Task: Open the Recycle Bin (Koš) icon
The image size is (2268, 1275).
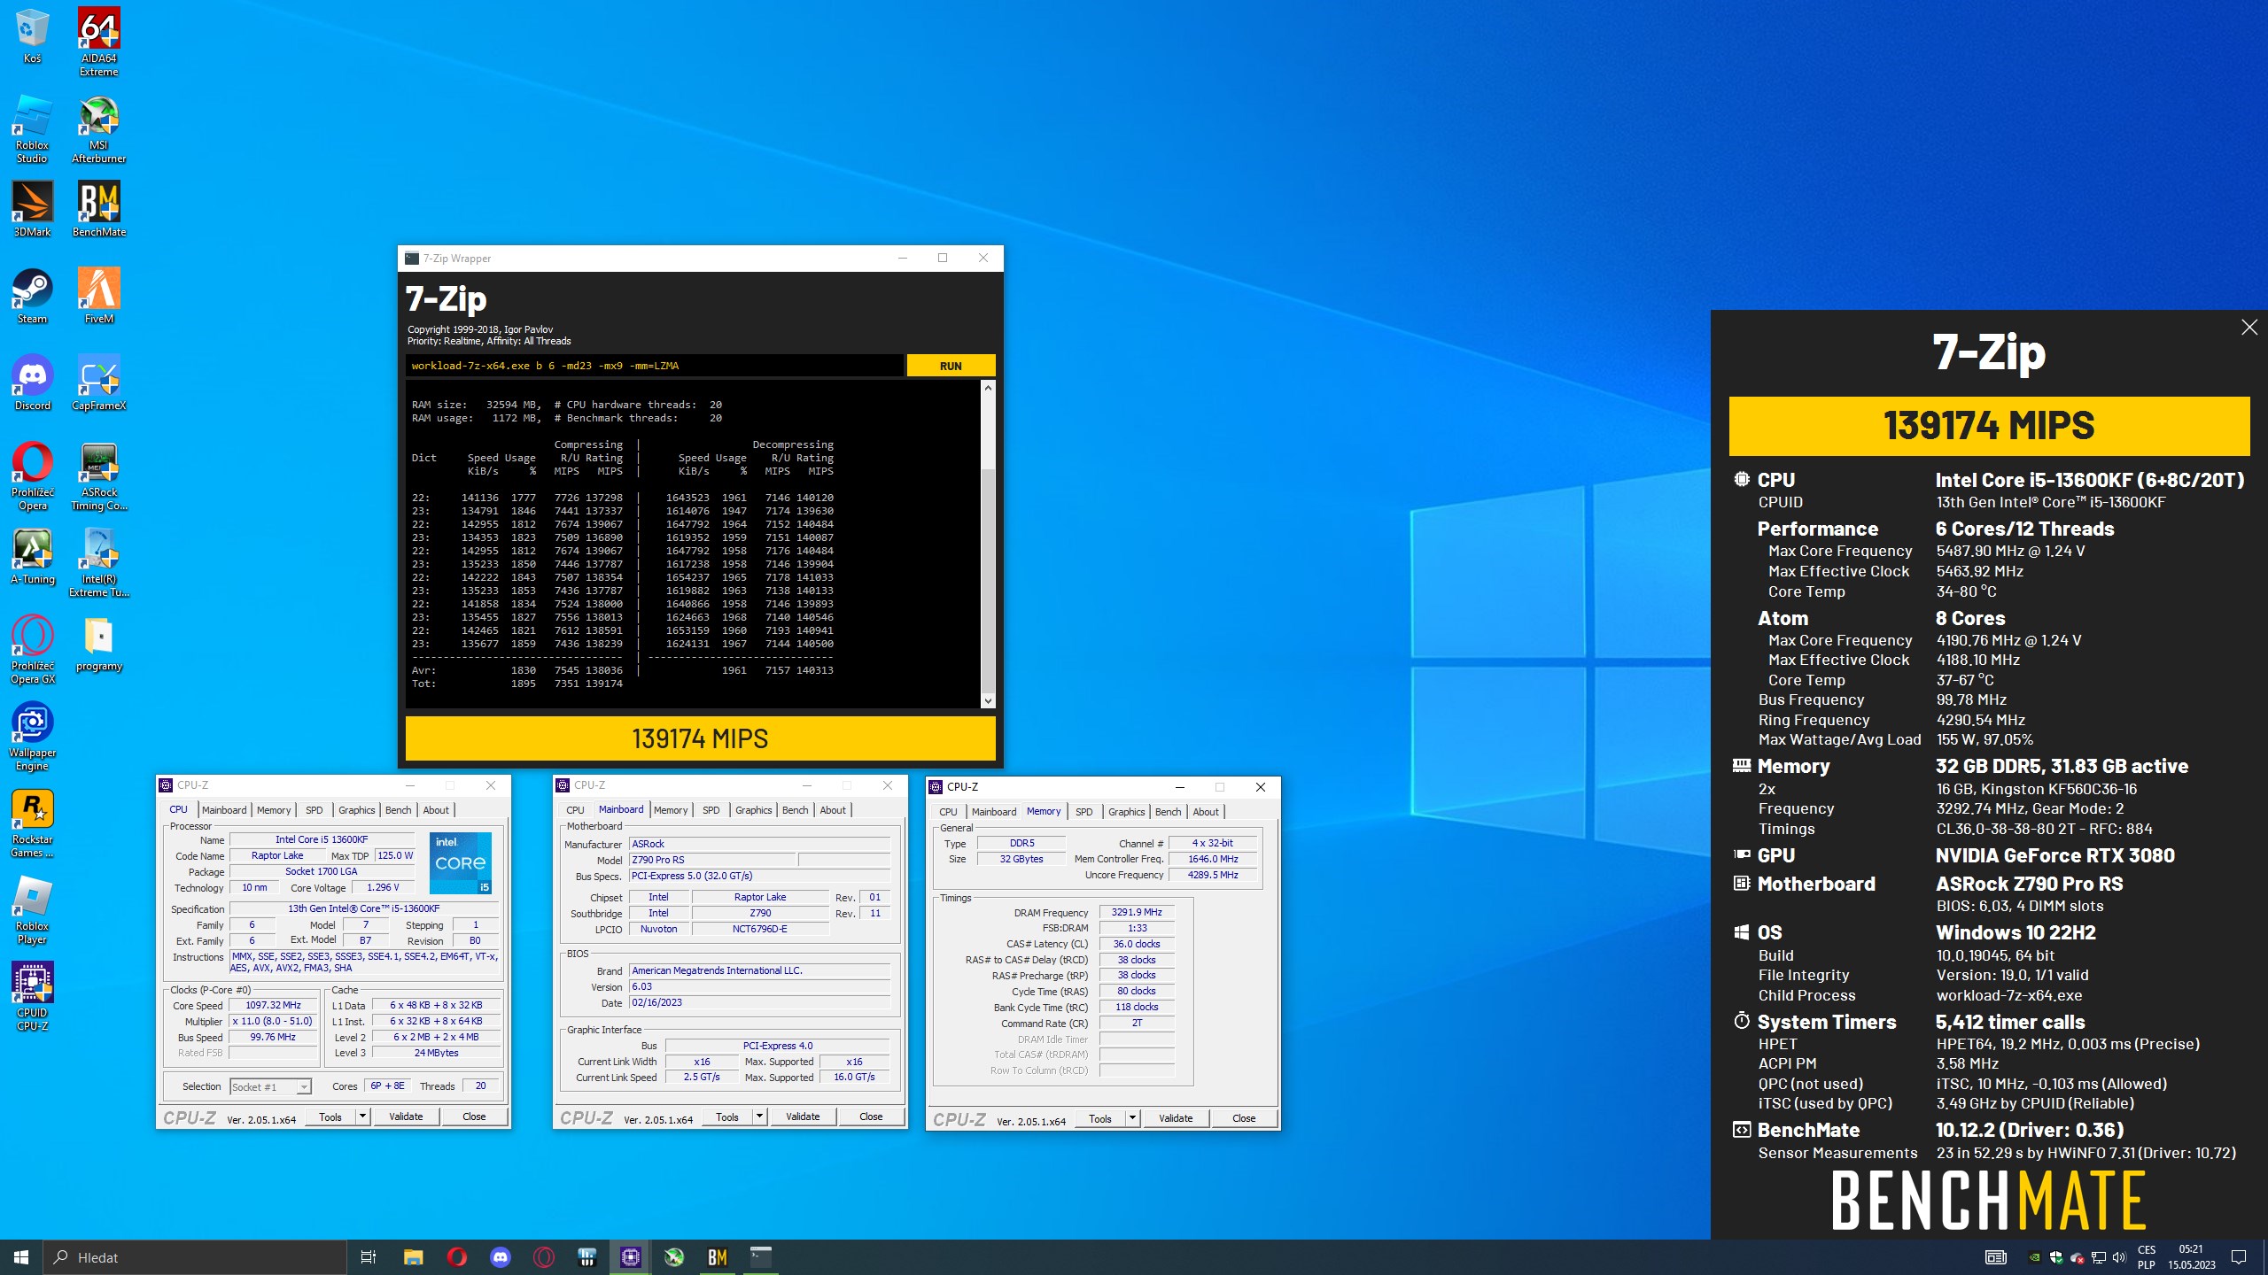Action: tap(32, 35)
